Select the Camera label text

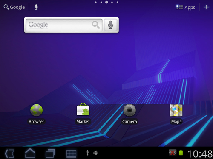click(130, 122)
